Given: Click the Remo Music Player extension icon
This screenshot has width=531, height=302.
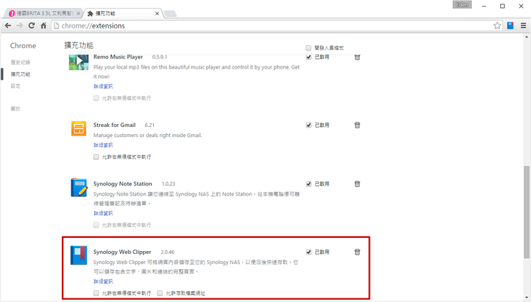Looking at the screenshot, I should point(79,62).
